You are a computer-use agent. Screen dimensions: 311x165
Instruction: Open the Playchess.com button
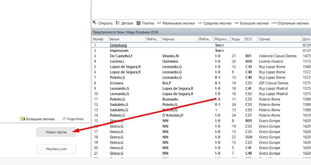pos(56,149)
